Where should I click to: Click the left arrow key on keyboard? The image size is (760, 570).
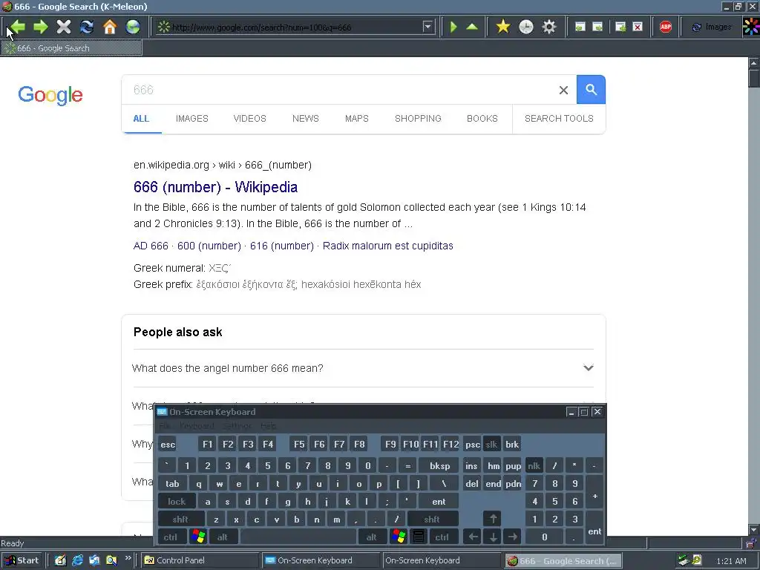pos(473,537)
